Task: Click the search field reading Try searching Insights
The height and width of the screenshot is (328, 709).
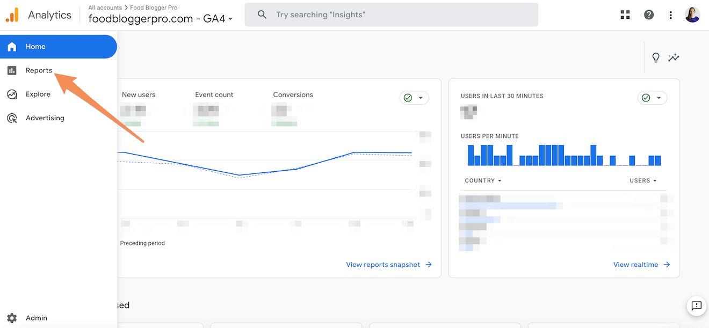Action: point(391,14)
